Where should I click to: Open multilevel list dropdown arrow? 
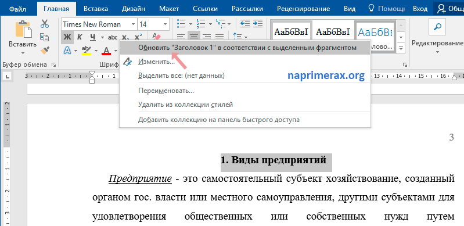pyautogui.click(x=229, y=24)
